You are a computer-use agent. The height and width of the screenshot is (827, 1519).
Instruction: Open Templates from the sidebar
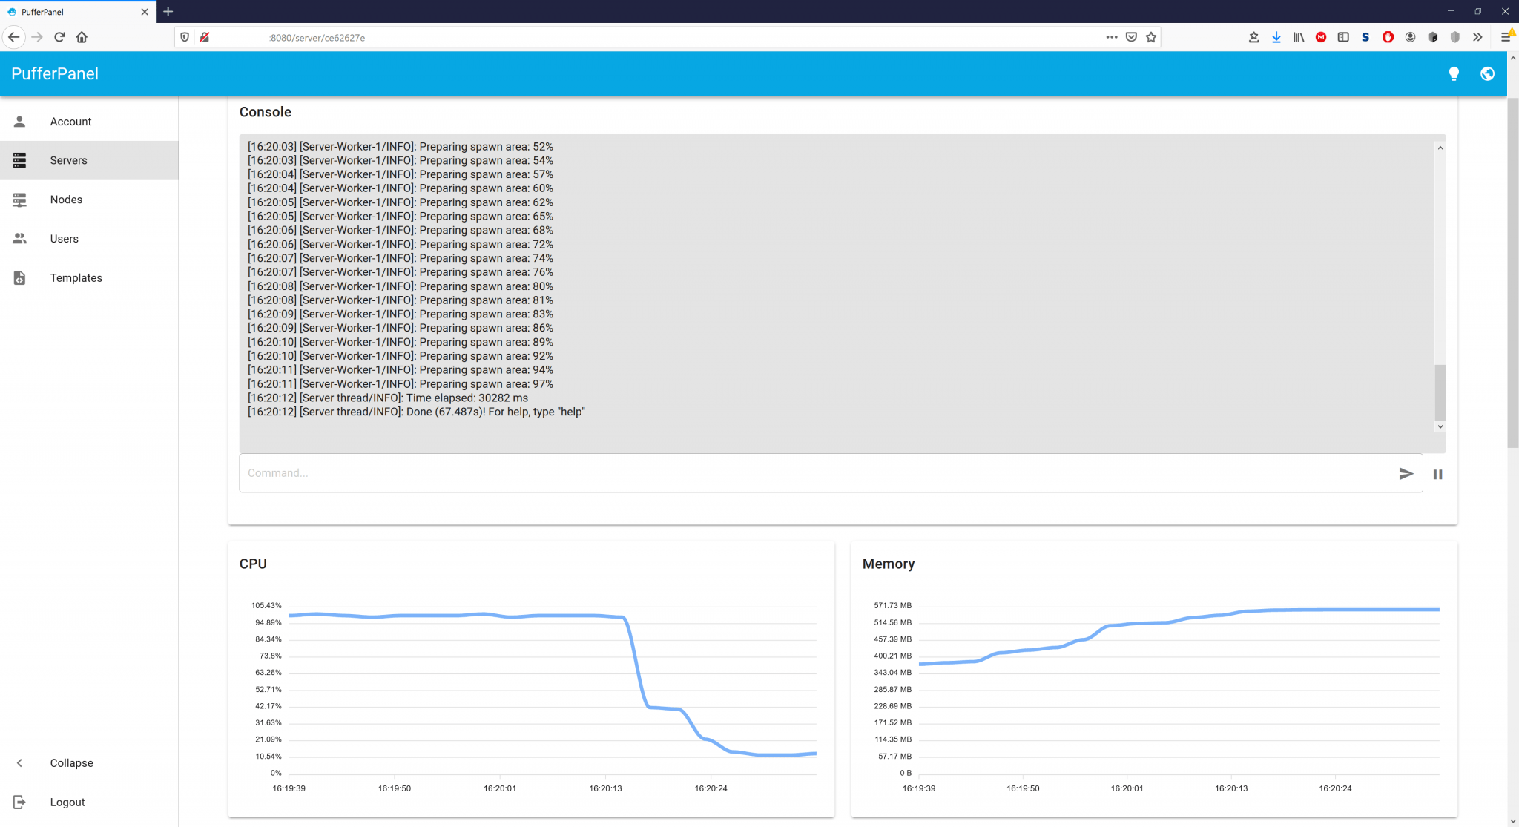click(76, 278)
